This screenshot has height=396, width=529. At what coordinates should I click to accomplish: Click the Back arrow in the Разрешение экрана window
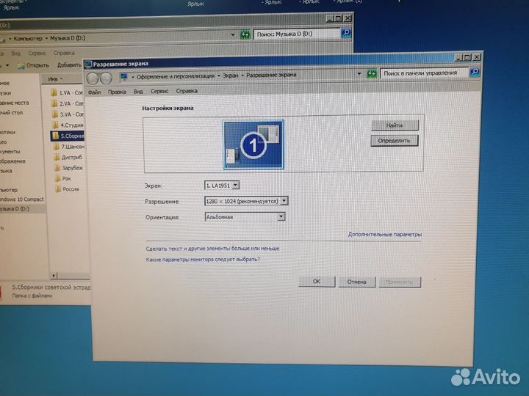[x=93, y=78]
